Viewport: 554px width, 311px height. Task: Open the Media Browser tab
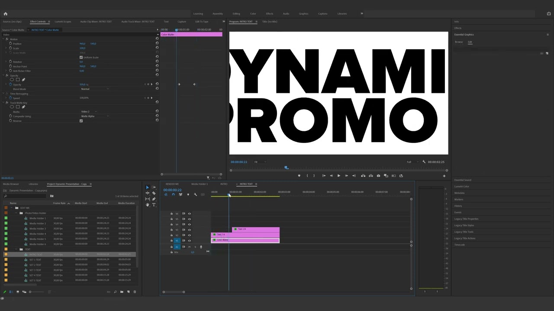coord(11,184)
